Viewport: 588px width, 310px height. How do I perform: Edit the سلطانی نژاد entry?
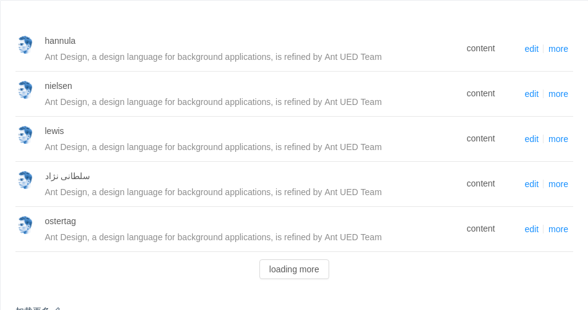[531, 184]
